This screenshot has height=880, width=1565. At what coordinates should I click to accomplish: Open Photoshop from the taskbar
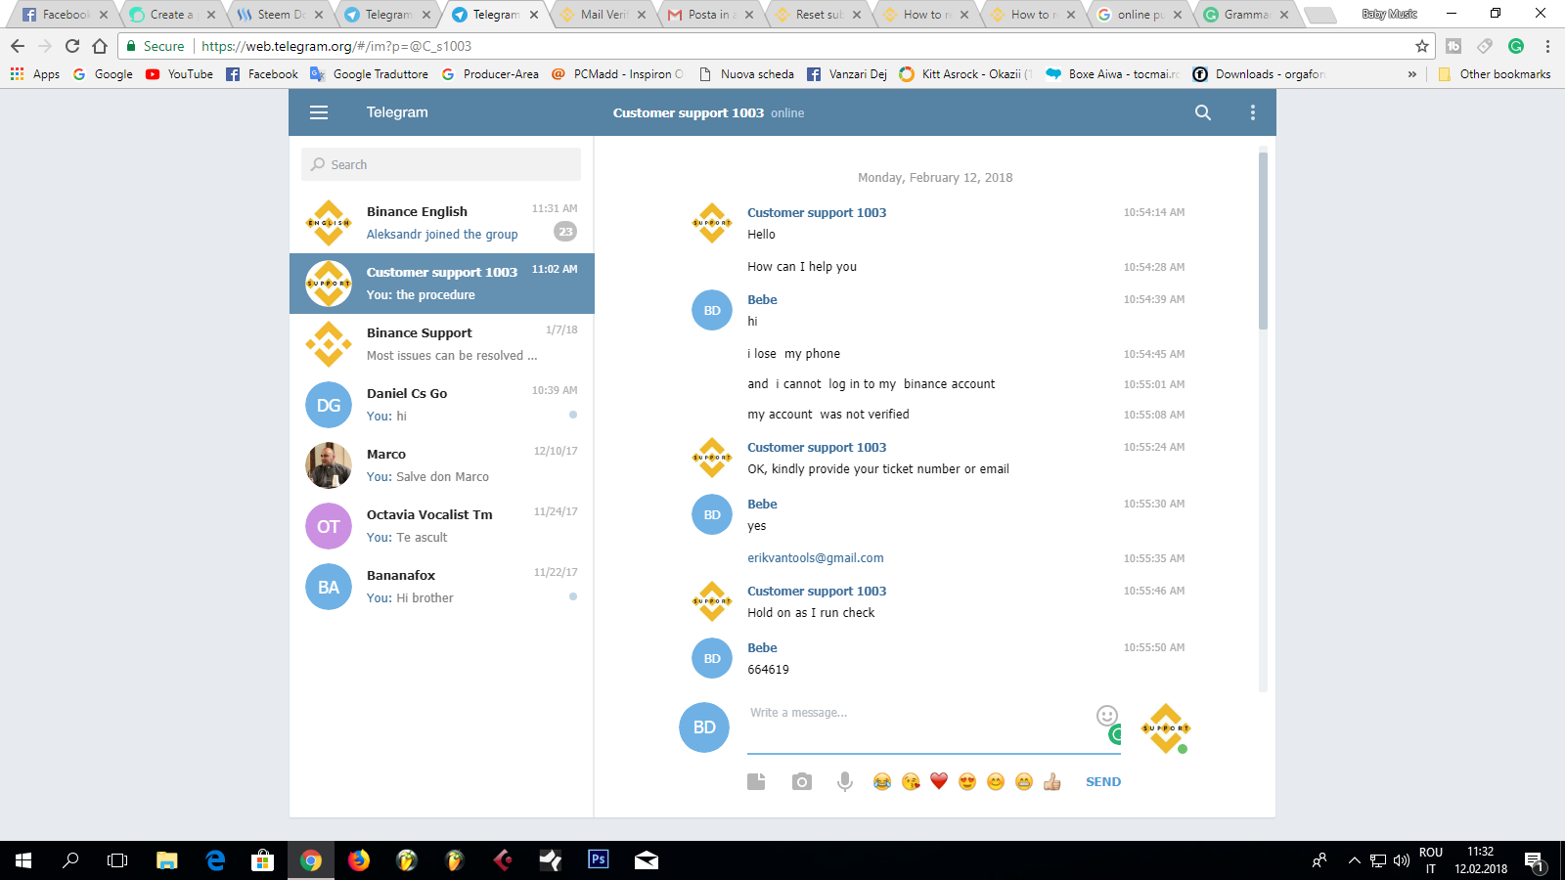point(599,859)
